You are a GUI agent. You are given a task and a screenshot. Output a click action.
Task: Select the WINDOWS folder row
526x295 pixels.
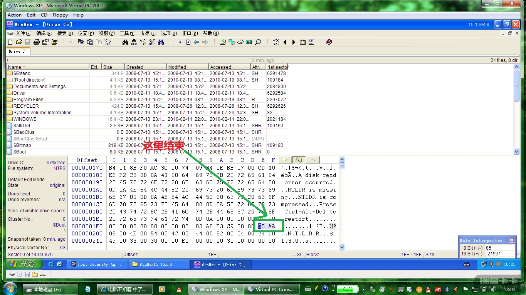[x=147, y=119]
